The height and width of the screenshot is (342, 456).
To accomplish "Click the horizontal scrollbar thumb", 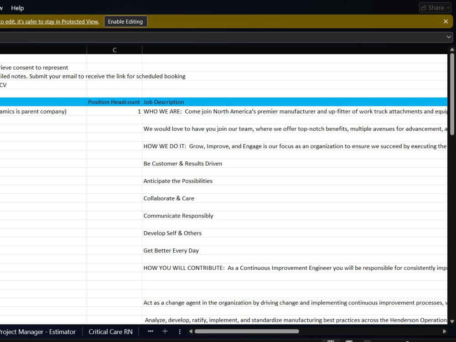I will pos(247,331).
